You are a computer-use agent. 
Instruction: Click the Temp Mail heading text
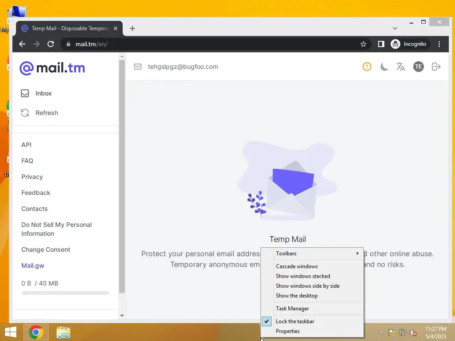(x=287, y=239)
